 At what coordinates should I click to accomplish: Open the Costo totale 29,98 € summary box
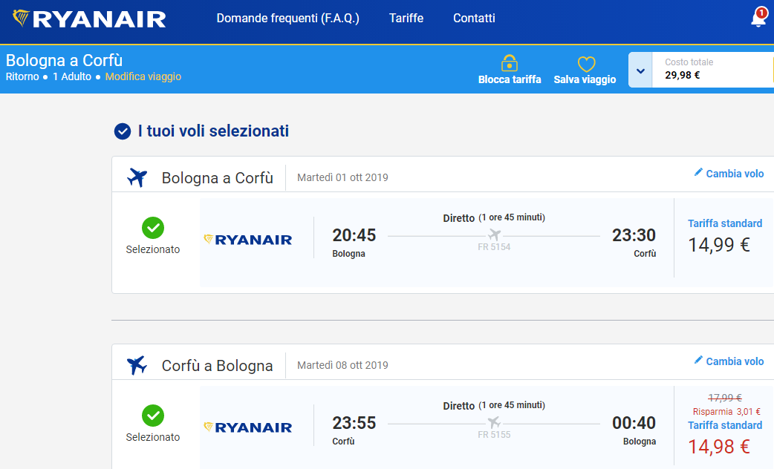(x=713, y=70)
